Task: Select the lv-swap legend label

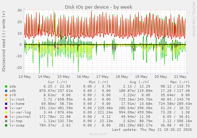Action: tap(17, 125)
